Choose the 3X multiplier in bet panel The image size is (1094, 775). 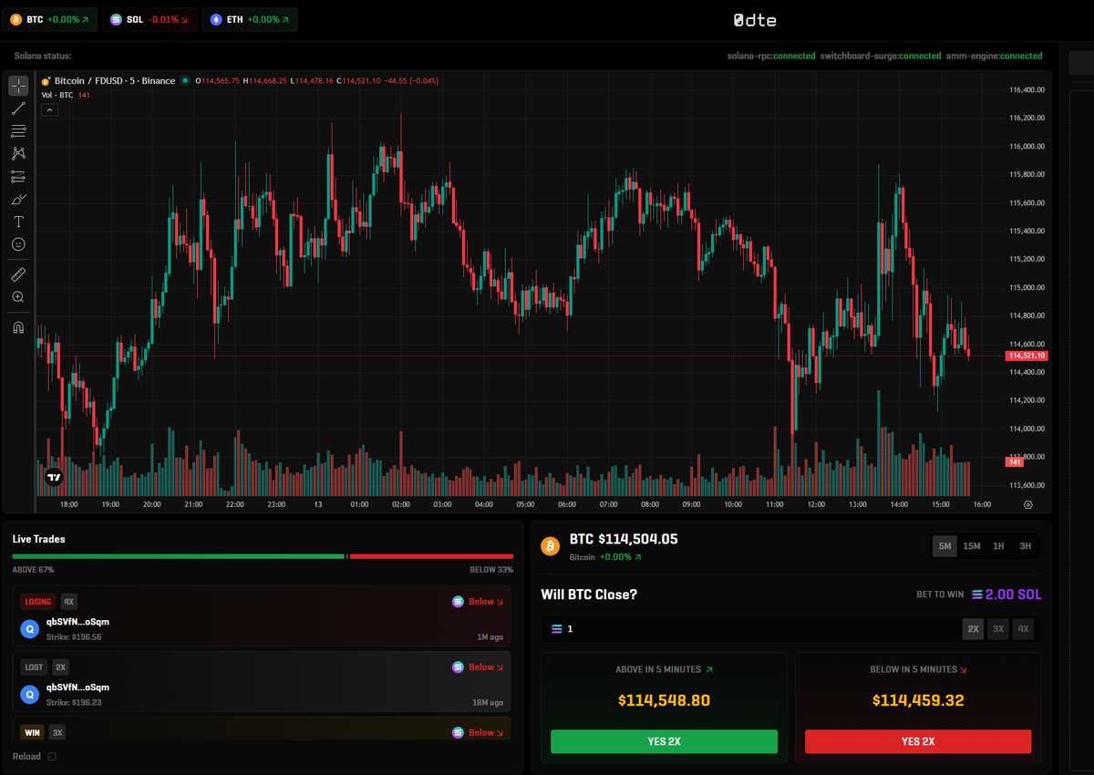tap(998, 629)
